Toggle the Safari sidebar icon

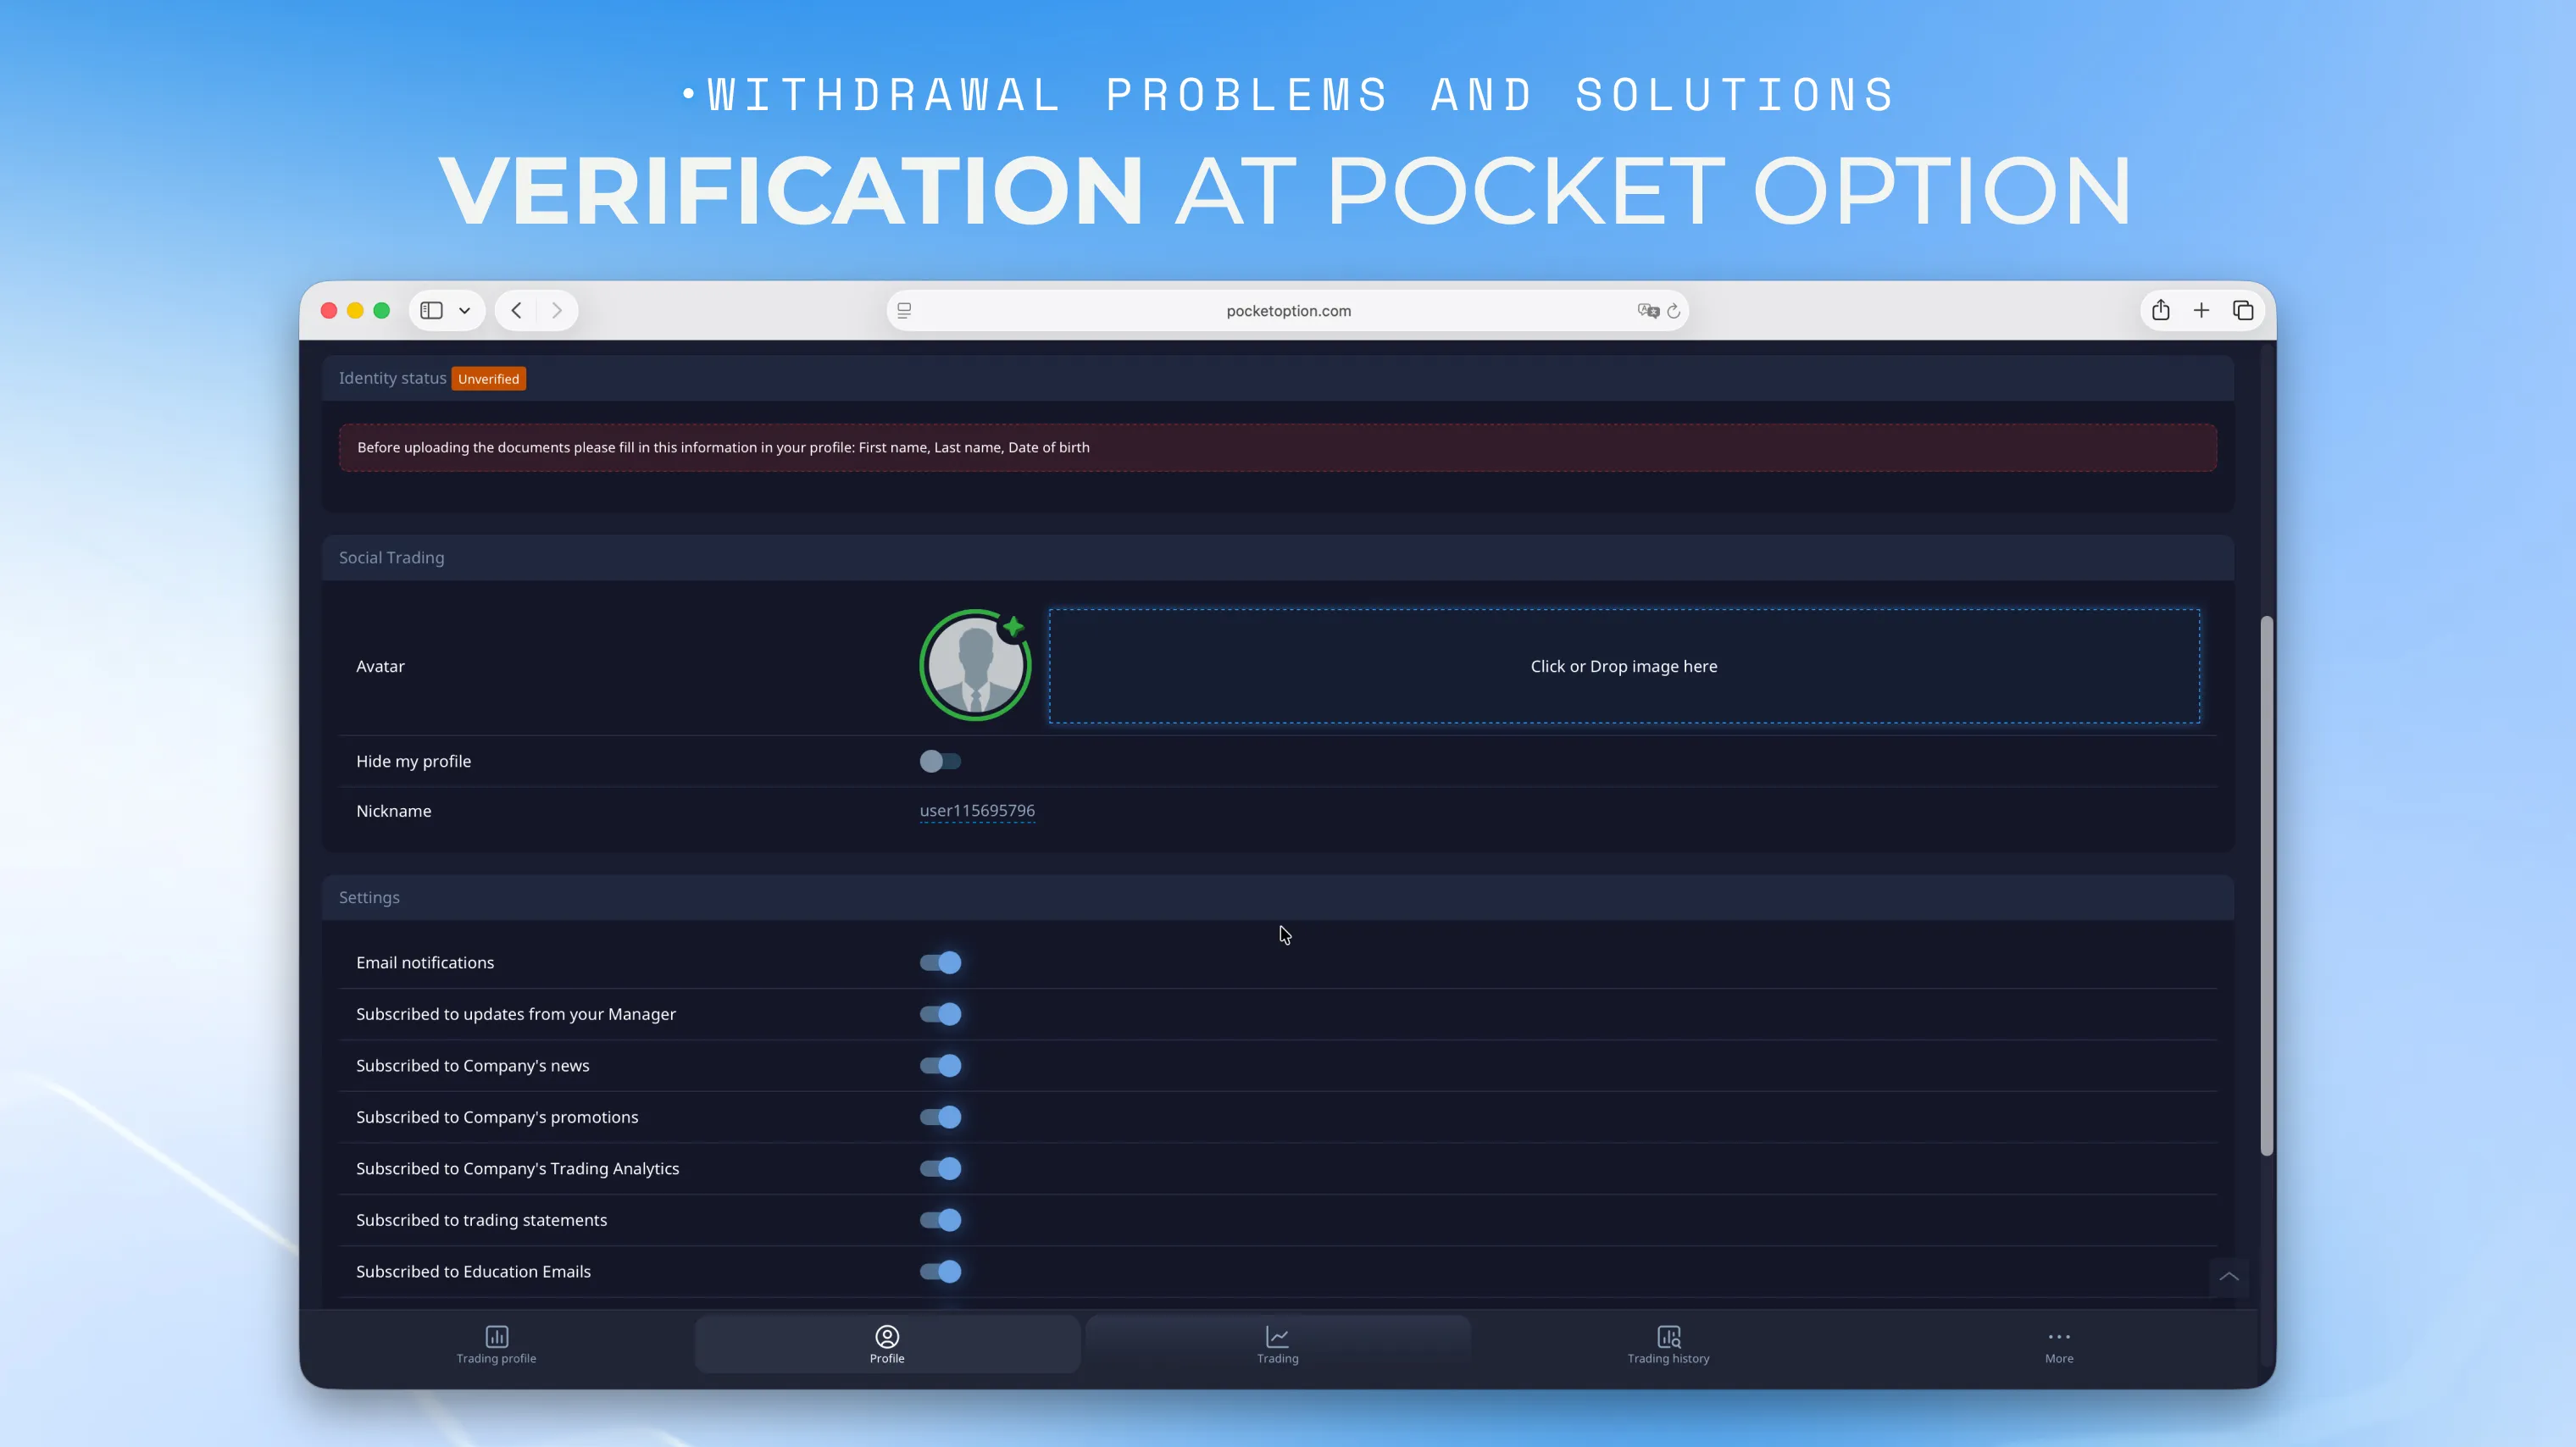pyautogui.click(x=431, y=311)
